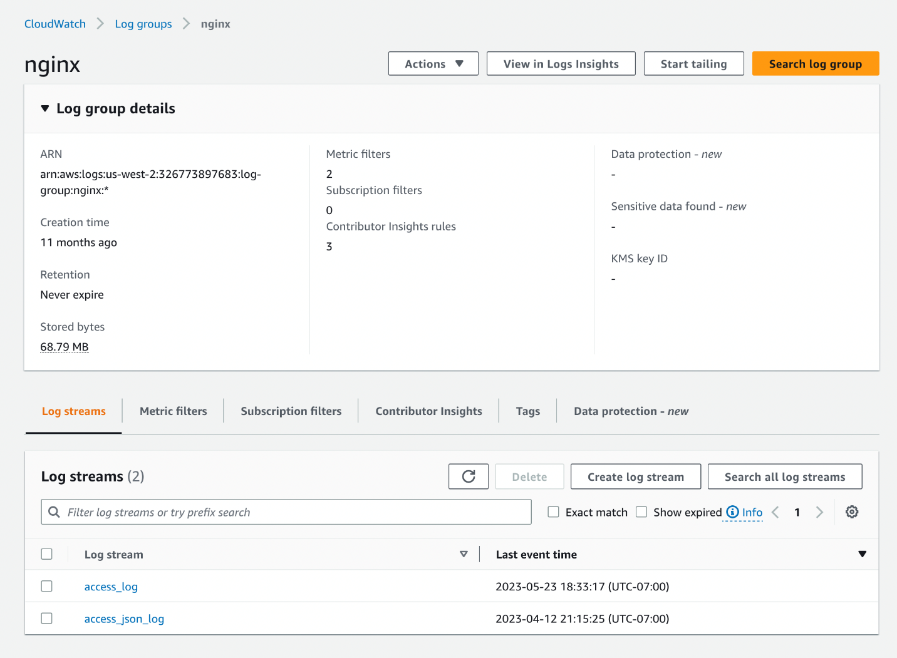Switch to the Contributor Insights tab
Viewport: 897px width, 658px height.
click(428, 411)
